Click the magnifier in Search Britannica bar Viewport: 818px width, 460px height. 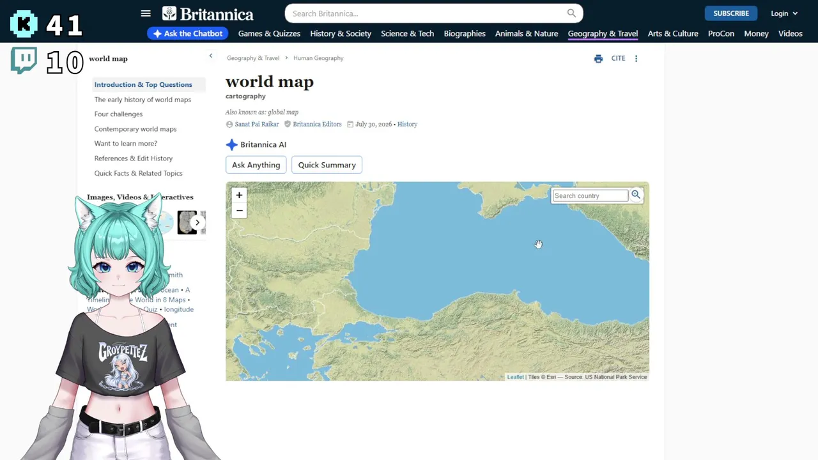571,13
